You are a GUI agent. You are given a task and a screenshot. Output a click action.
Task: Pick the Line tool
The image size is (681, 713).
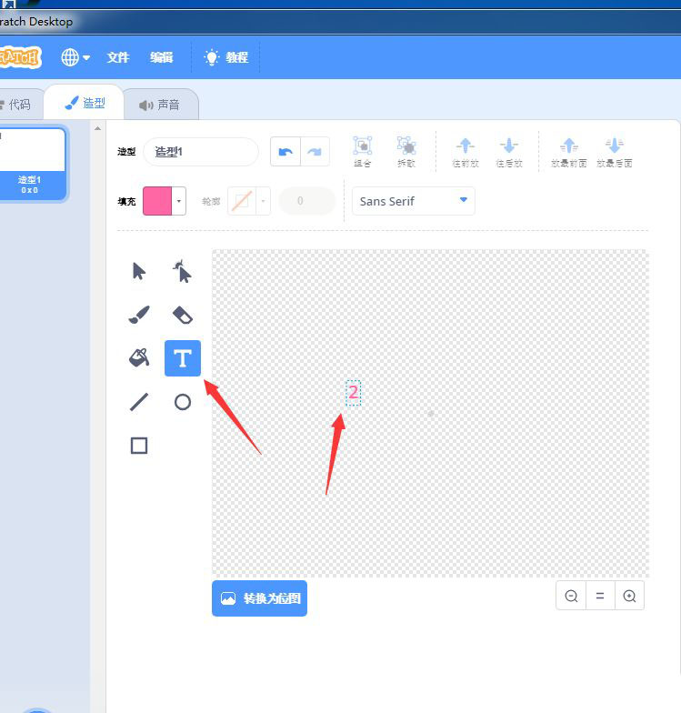tap(139, 402)
